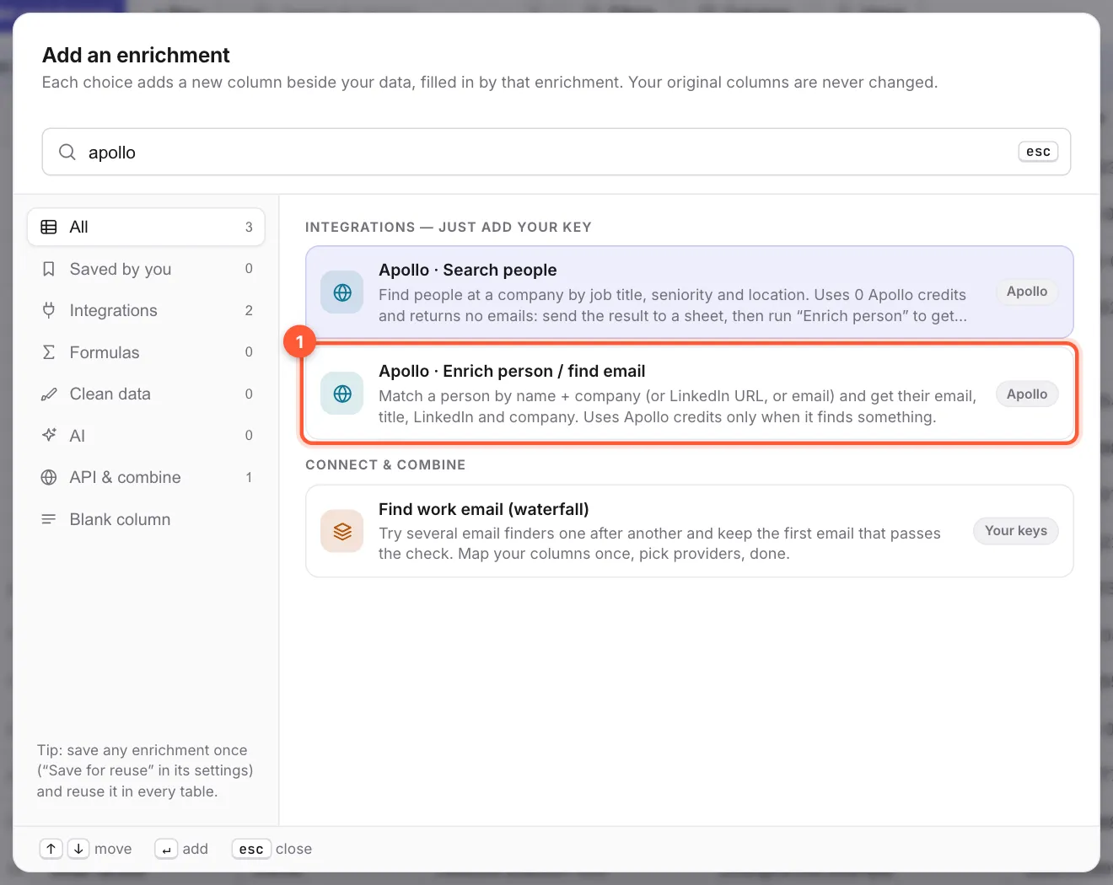Click the count 1 next to API & combine
This screenshot has width=1113, height=885.
pyautogui.click(x=249, y=477)
